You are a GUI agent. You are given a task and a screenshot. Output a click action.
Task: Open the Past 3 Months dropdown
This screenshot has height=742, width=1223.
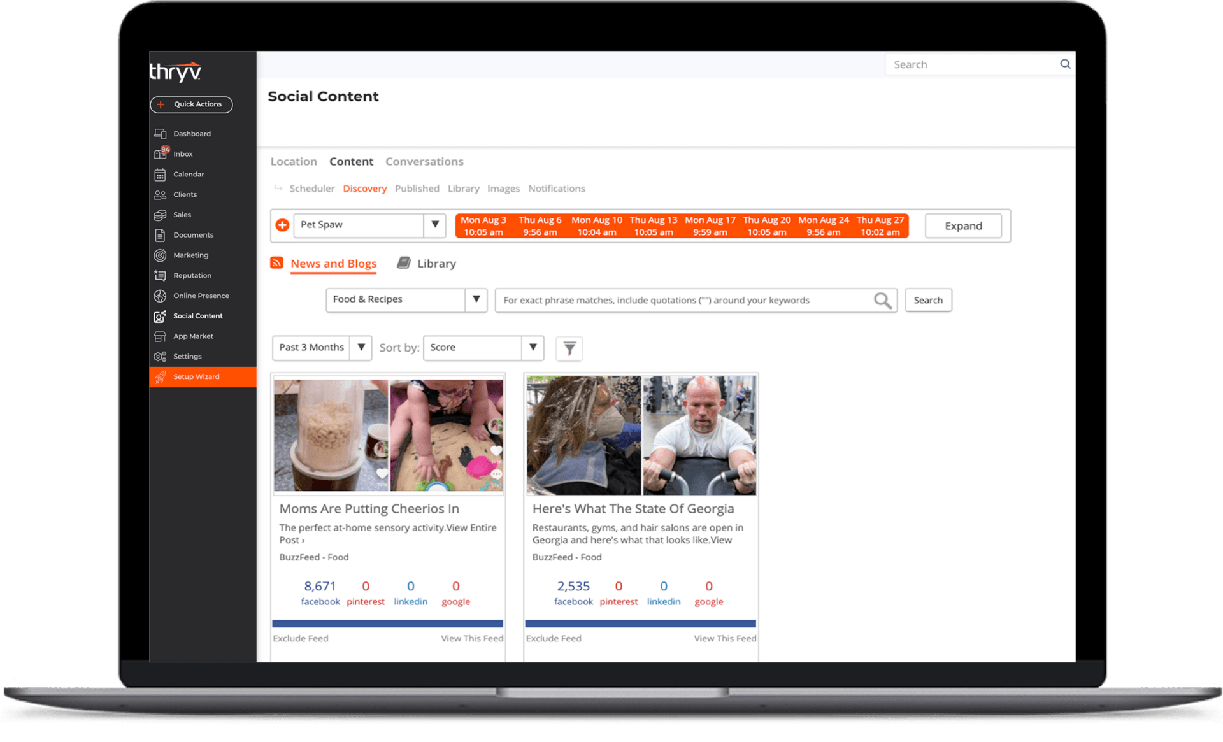pos(361,348)
